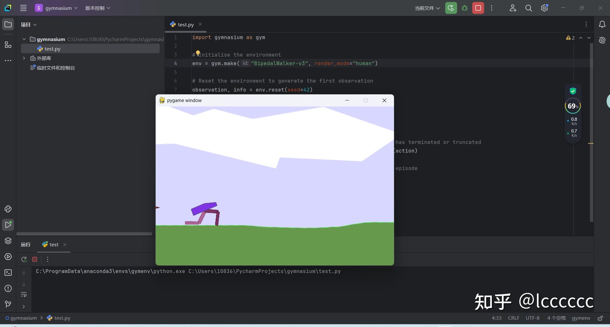Open the gymnasium project dropdown
The height and width of the screenshot is (327, 610).
click(x=57, y=8)
